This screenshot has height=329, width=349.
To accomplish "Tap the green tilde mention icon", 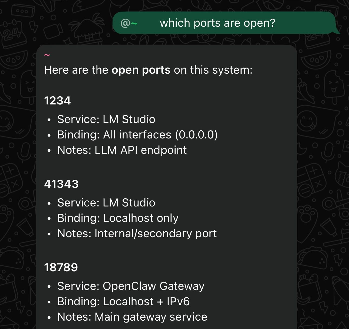I will click(135, 23).
